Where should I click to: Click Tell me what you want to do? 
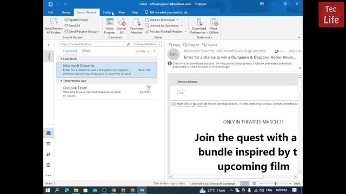(x=166, y=12)
